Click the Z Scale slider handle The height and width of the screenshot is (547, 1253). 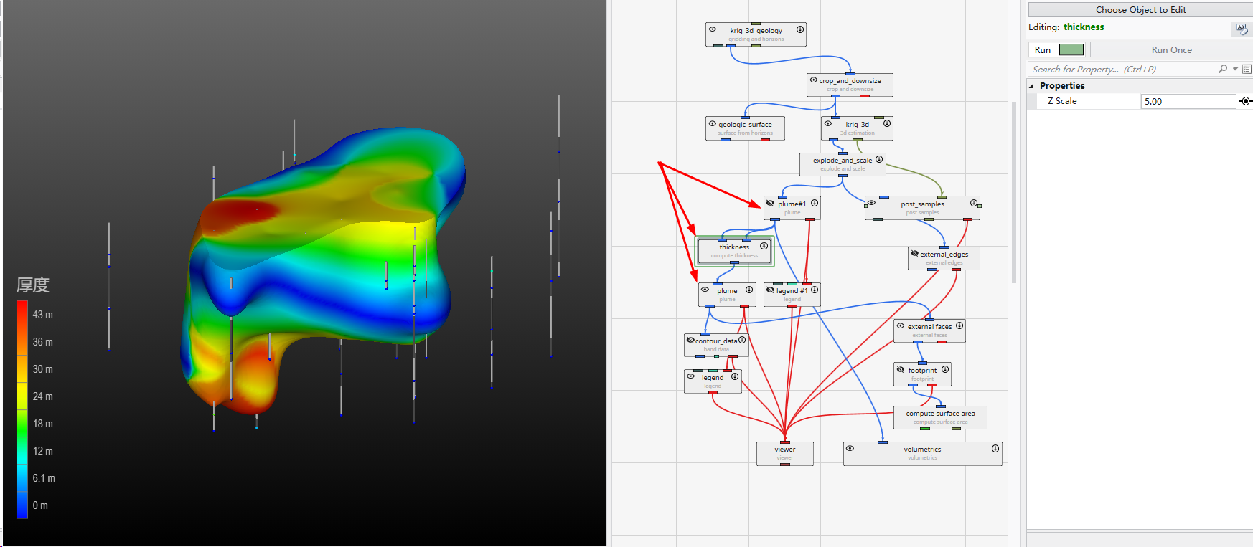click(1246, 102)
